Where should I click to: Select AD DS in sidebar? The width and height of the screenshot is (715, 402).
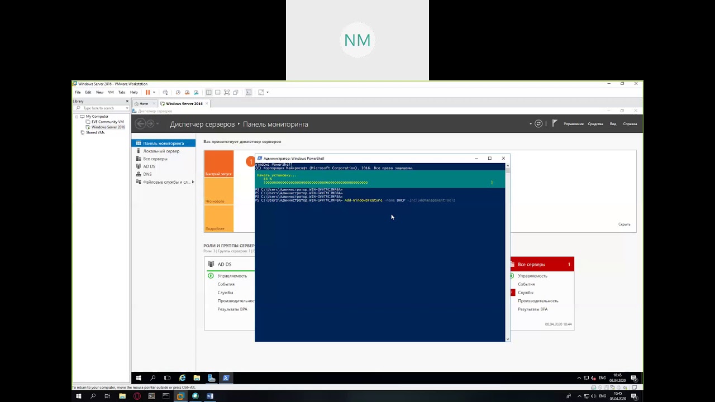(x=163, y=166)
